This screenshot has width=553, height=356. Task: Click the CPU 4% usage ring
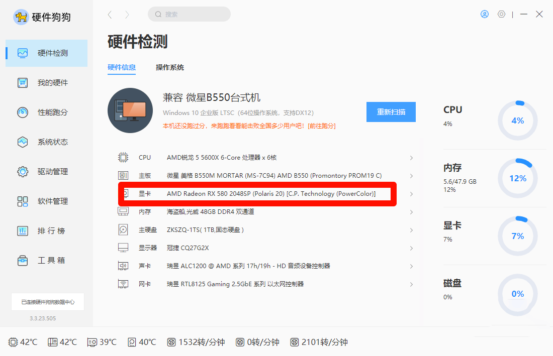[x=518, y=121]
